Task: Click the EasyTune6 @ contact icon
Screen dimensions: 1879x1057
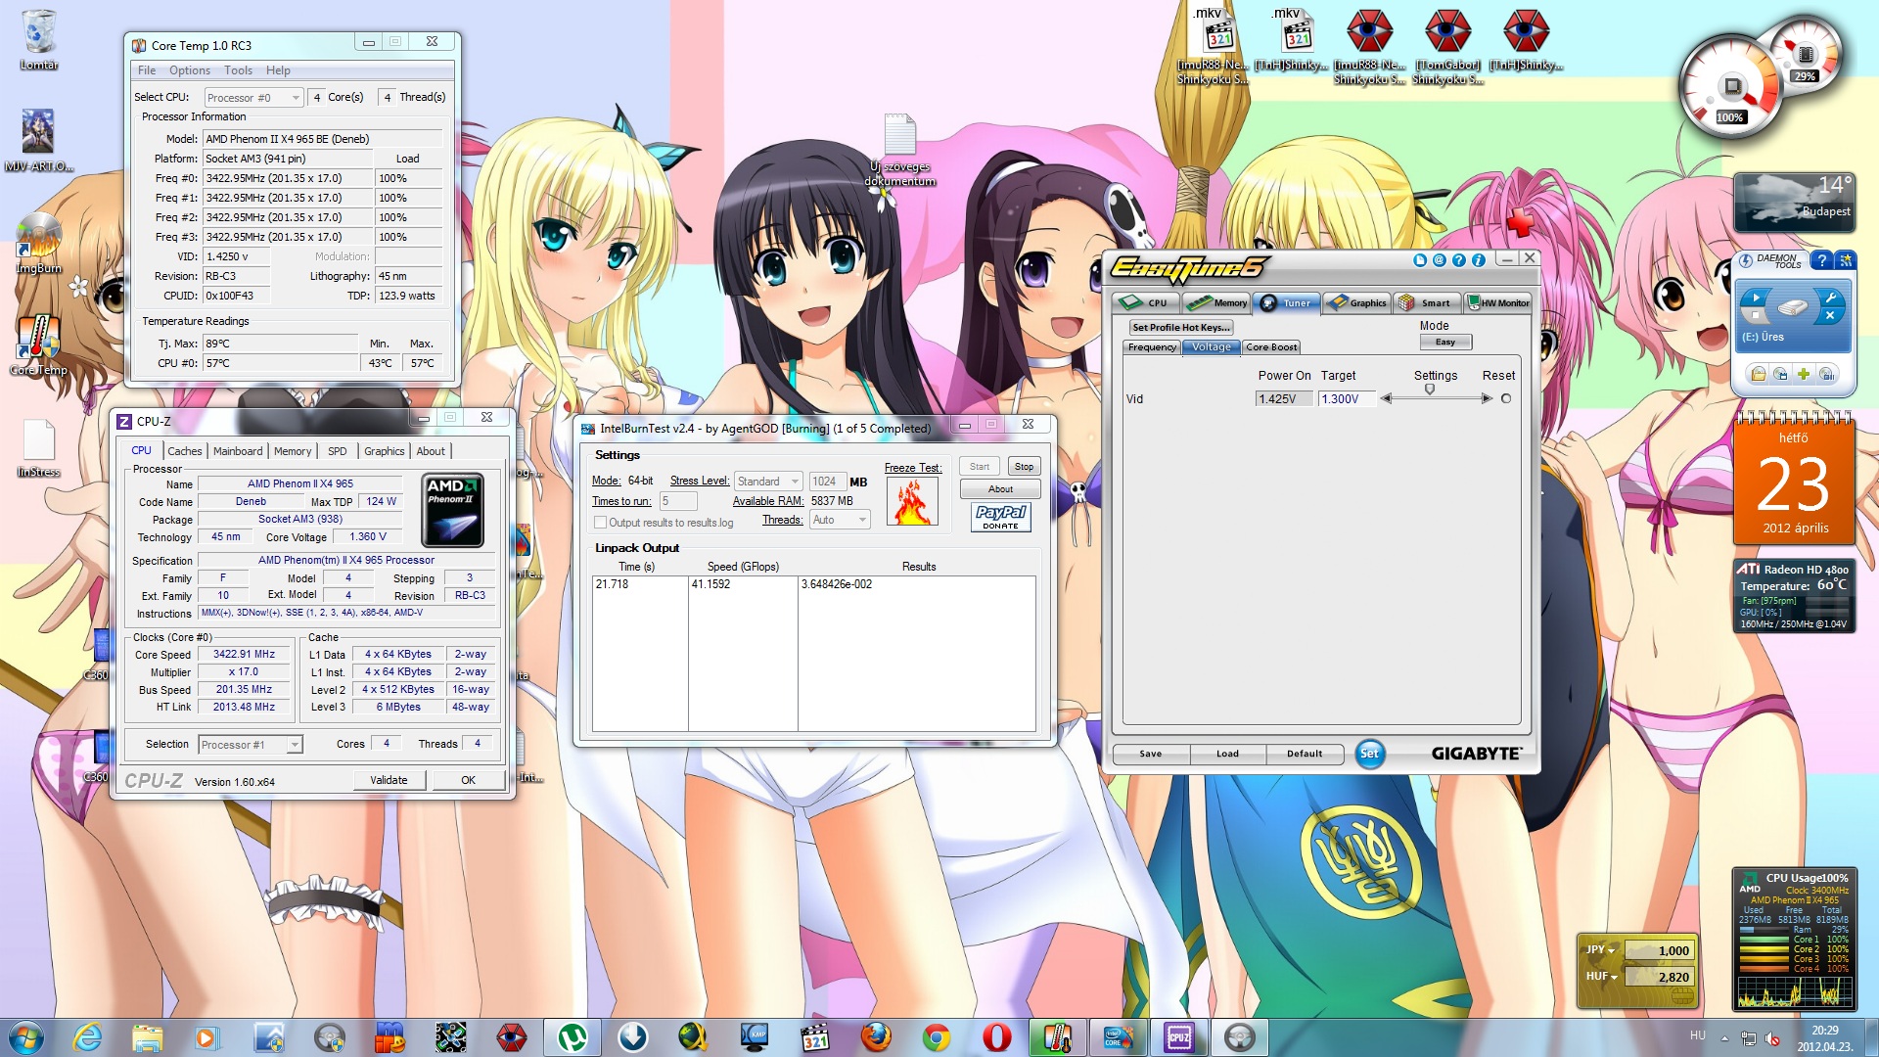Action: click(x=1440, y=260)
